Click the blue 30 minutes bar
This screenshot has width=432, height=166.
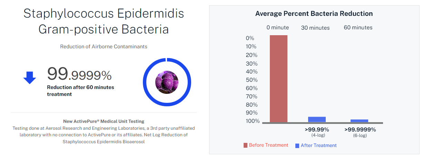[x=317, y=119]
